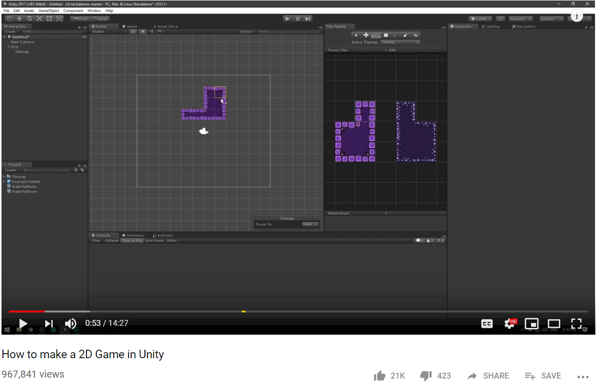Click the Unity editor Pause button
Viewport: 597px width, 386px height.
click(298, 19)
